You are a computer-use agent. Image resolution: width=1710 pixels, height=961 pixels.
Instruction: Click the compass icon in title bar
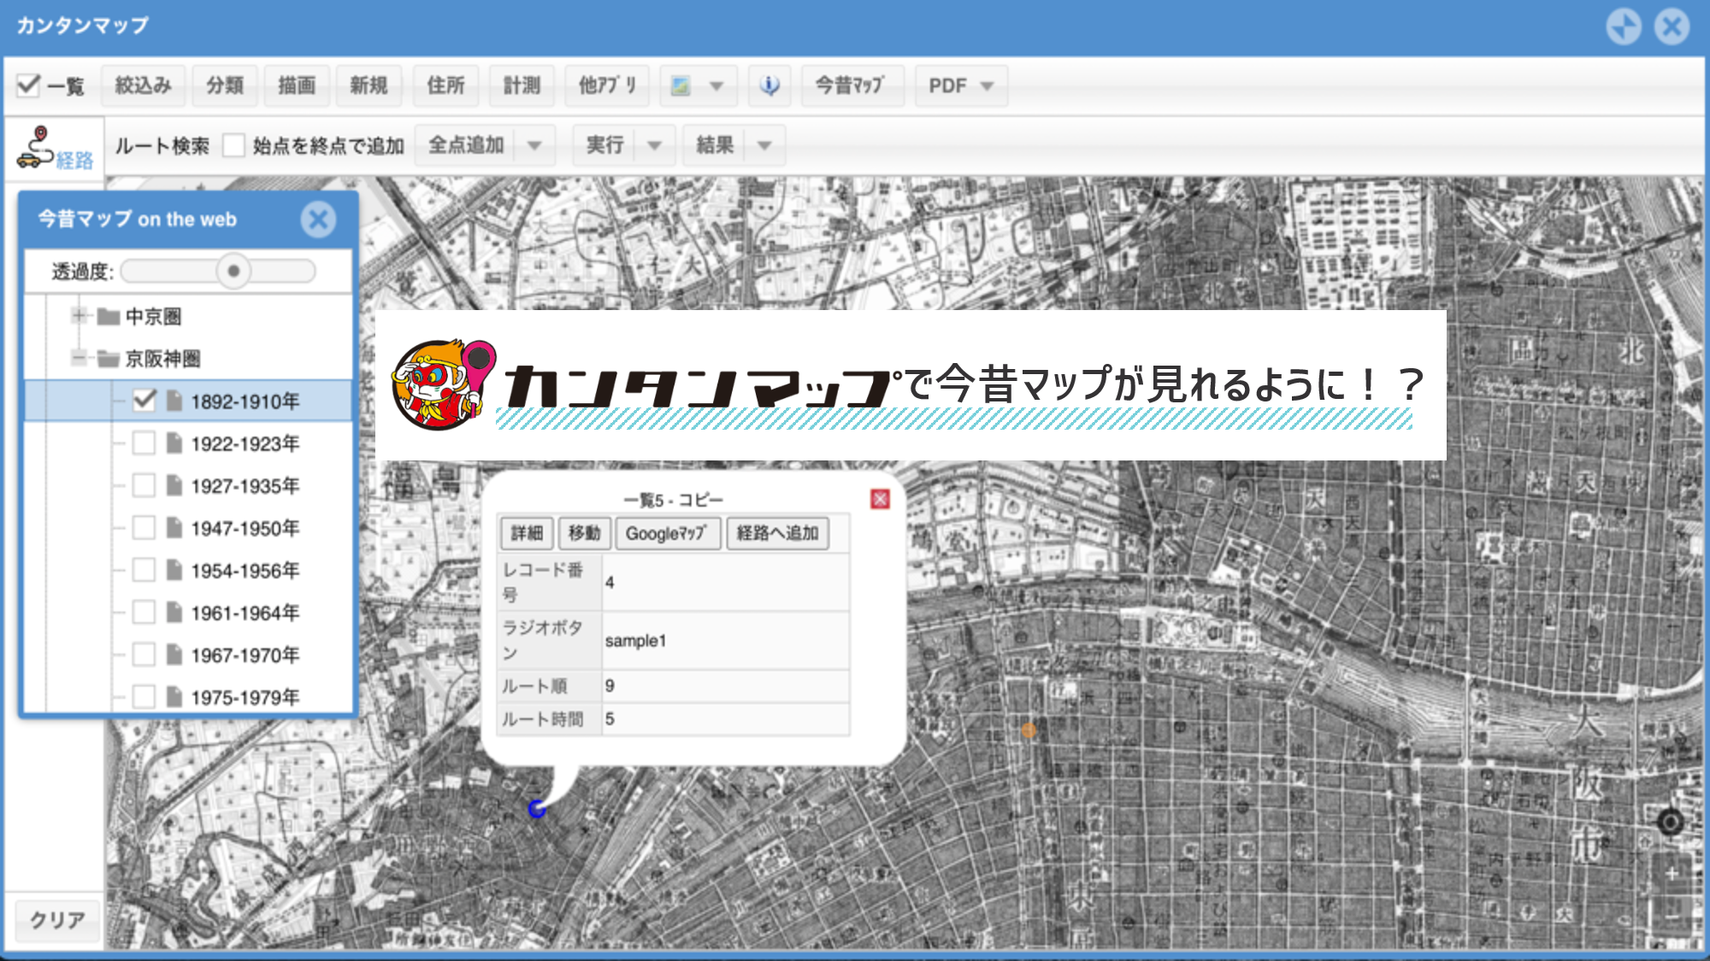tap(1623, 26)
